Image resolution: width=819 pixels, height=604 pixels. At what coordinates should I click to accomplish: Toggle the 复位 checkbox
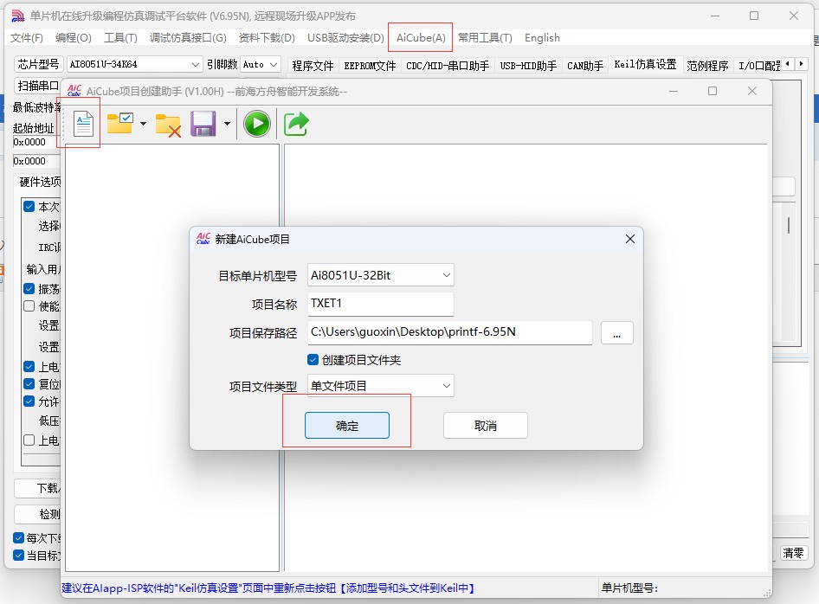29,383
